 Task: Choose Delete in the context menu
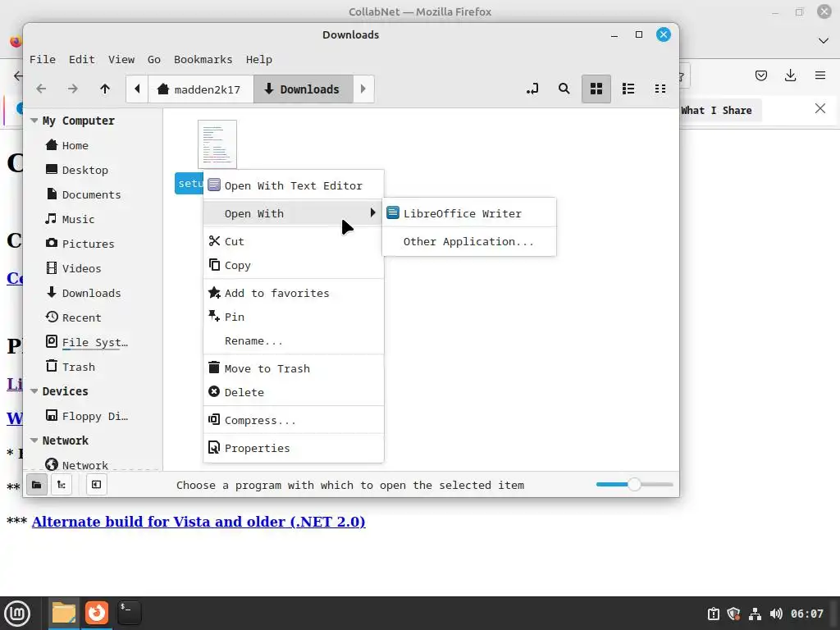click(293, 392)
